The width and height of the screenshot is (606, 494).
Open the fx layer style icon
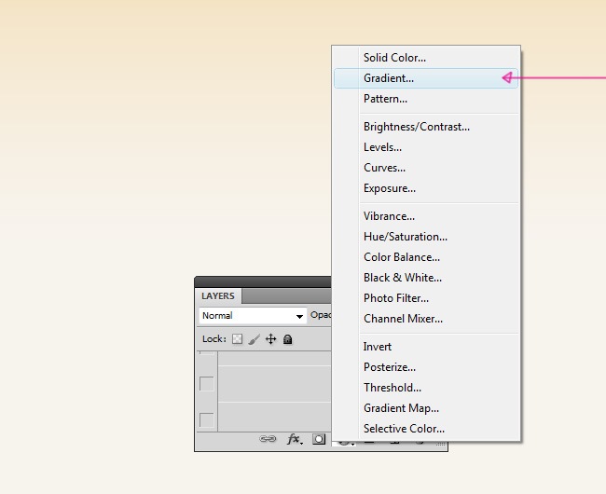294,439
